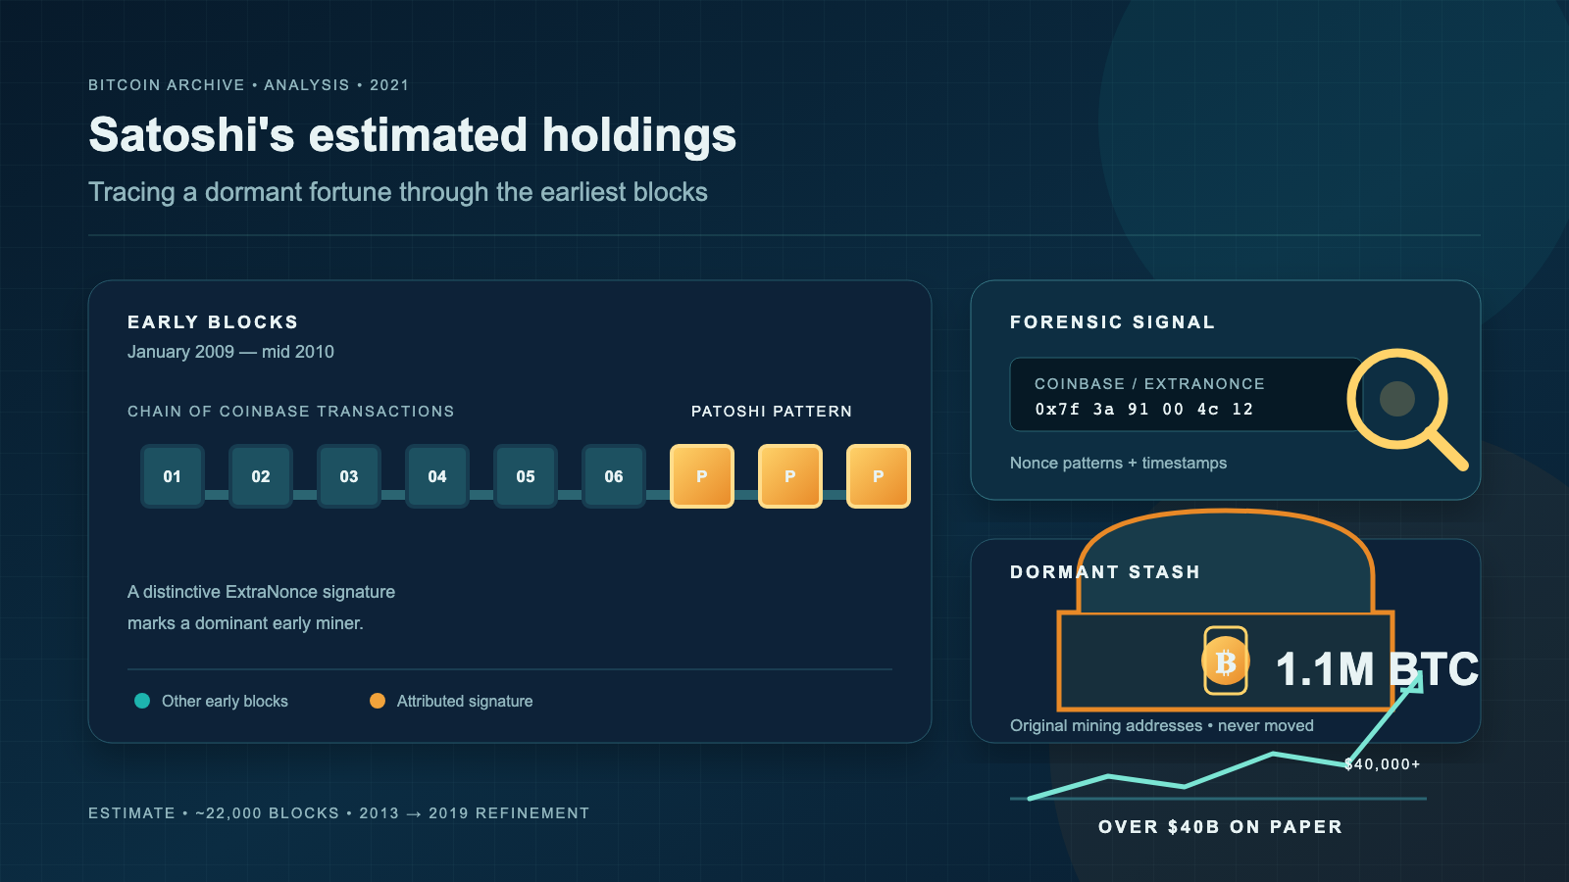Click the ExtraNonce signature description text
Image resolution: width=1569 pixels, height=882 pixels.
[x=261, y=608]
